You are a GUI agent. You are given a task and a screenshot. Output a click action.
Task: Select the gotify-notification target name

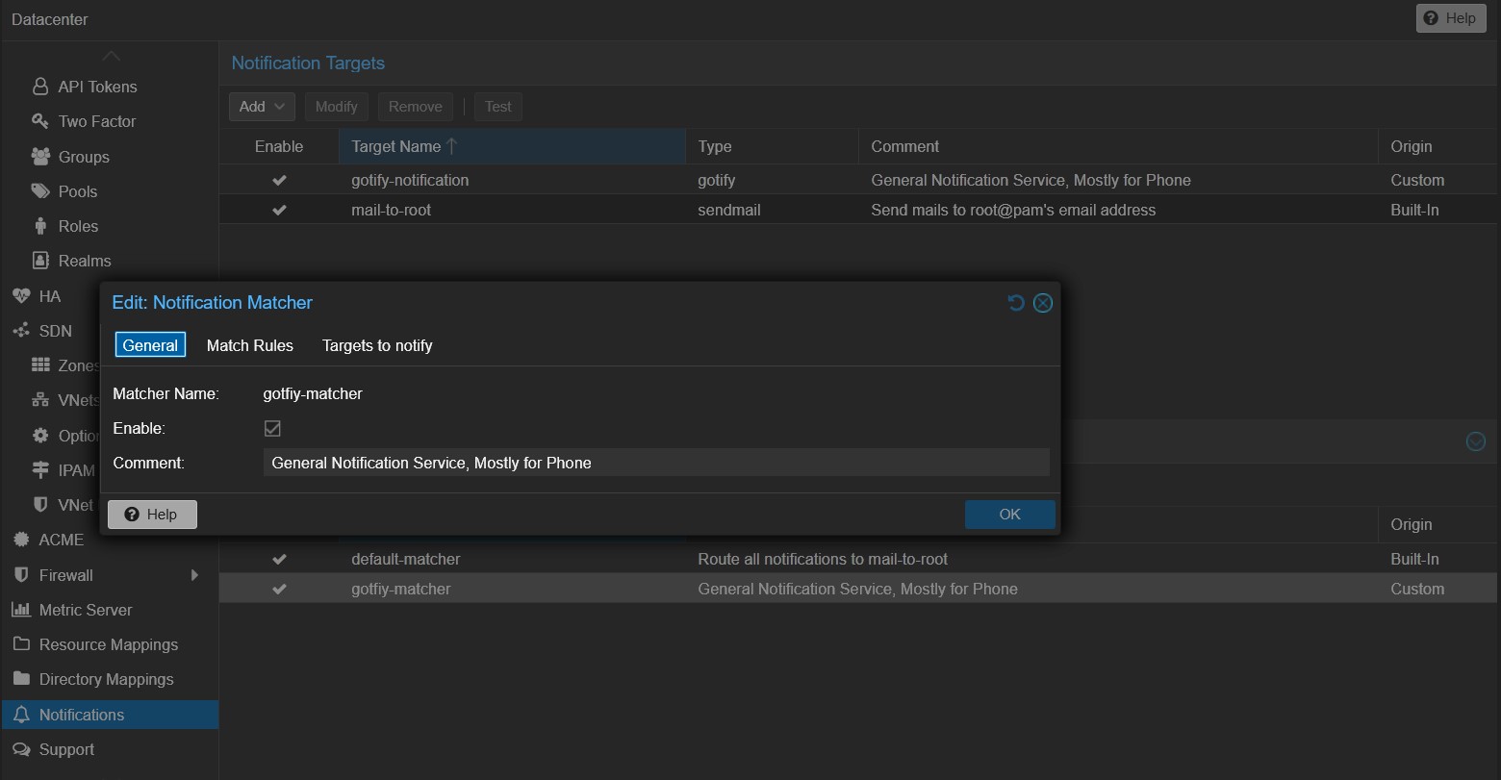(410, 180)
